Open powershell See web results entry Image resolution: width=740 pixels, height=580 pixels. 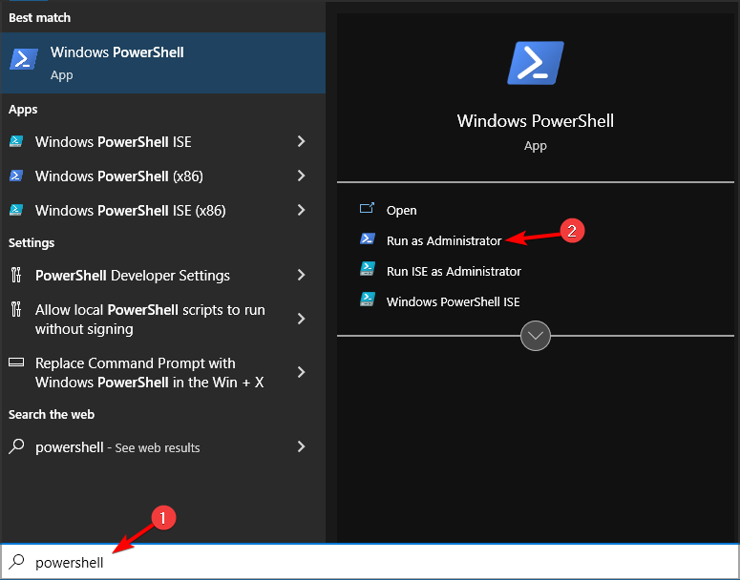tap(163, 447)
